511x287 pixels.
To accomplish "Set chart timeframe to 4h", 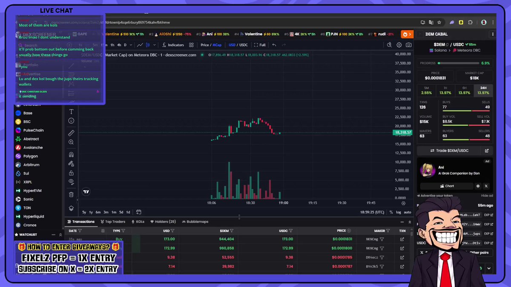I will pos(119,45).
